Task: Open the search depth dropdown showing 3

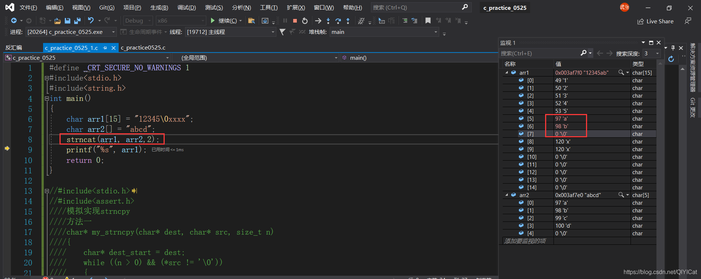Action: tap(652, 54)
